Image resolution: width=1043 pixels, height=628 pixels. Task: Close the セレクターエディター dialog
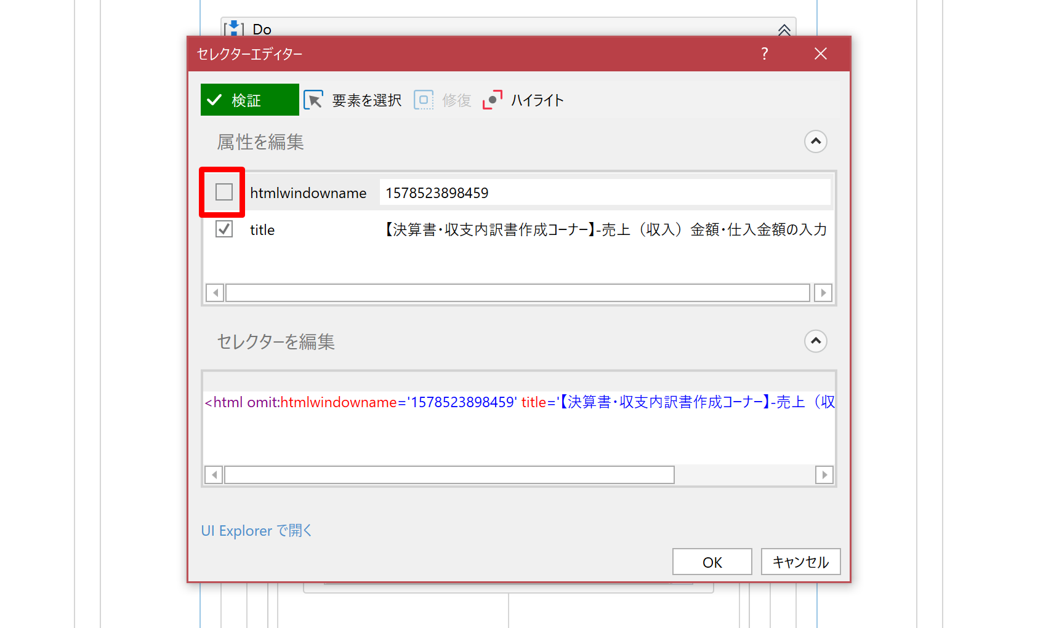click(x=820, y=54)
